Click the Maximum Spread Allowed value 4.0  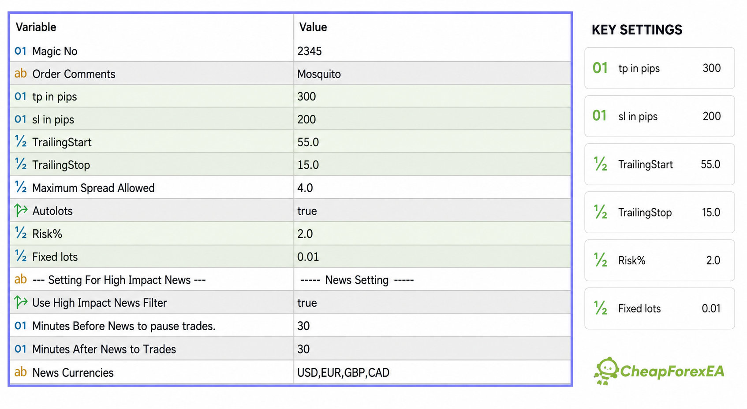[305, 188]
